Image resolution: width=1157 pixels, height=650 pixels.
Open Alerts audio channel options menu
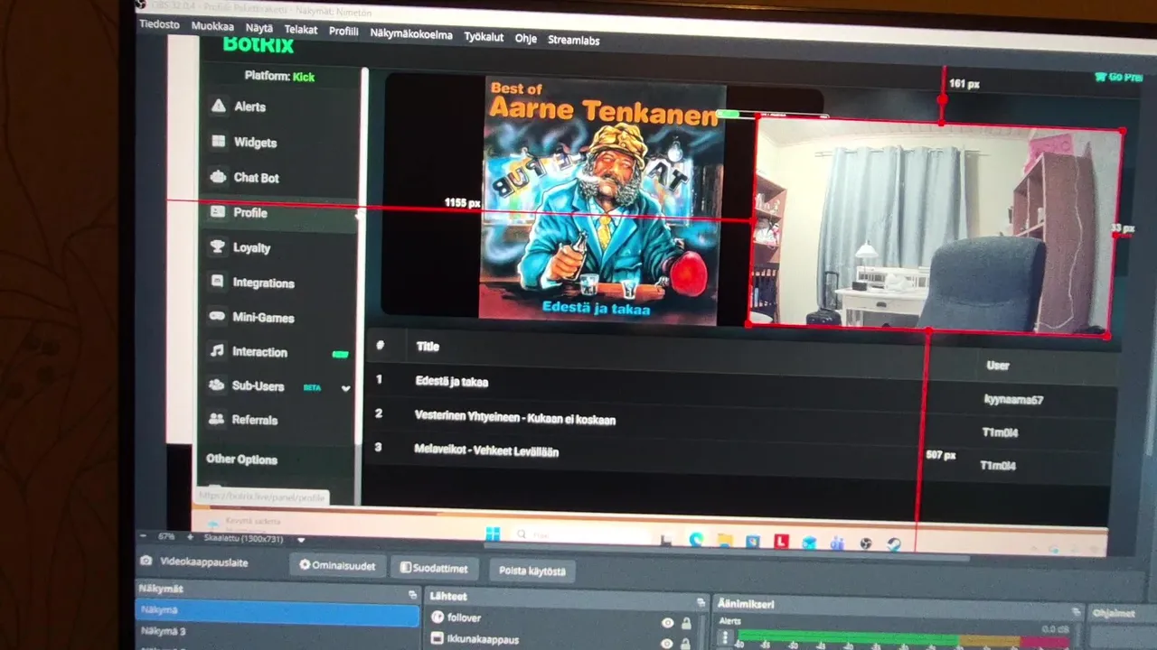tap(724, 637)
